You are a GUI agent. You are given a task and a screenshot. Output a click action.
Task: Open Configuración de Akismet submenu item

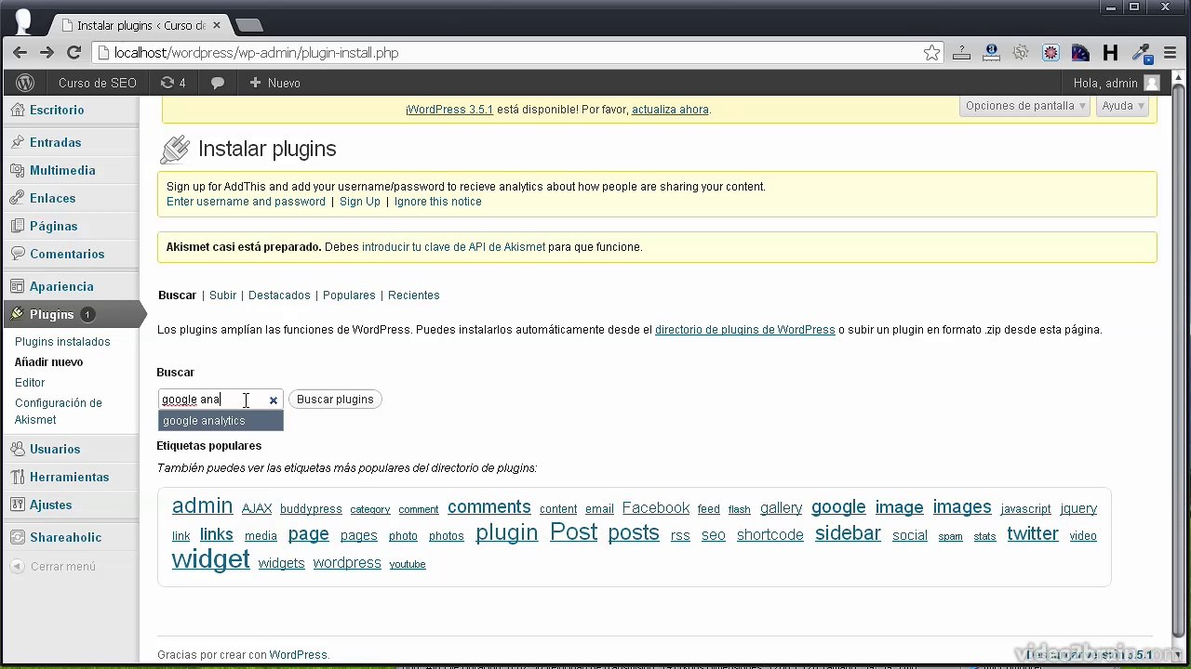tap(59, 412)
